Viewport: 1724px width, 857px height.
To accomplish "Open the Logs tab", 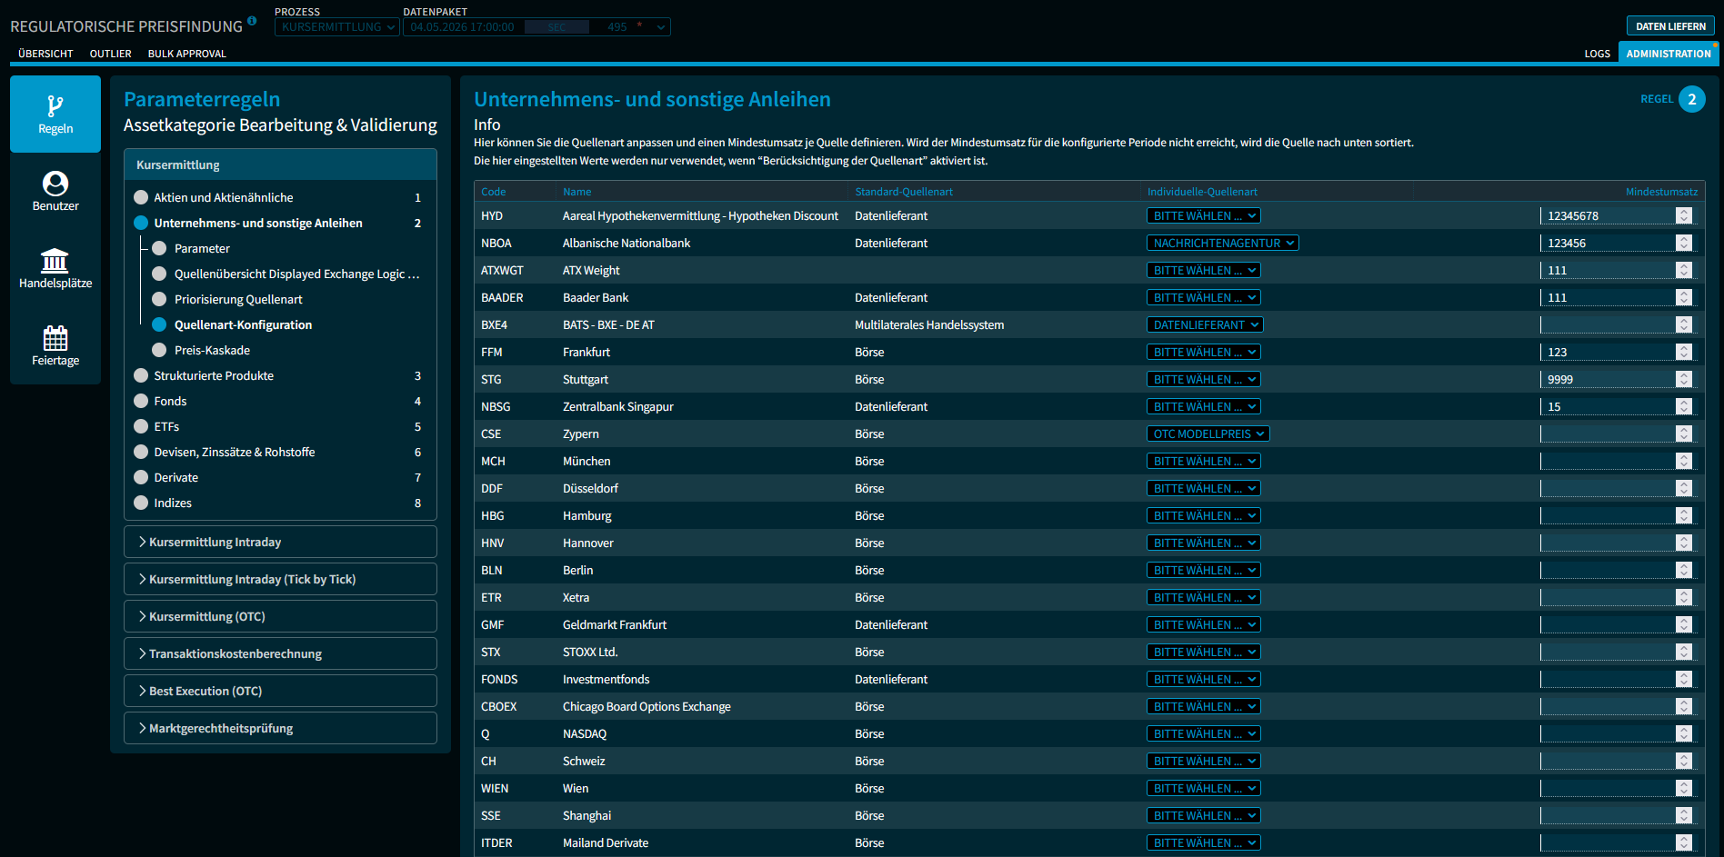I will [x=1598, y=54].
